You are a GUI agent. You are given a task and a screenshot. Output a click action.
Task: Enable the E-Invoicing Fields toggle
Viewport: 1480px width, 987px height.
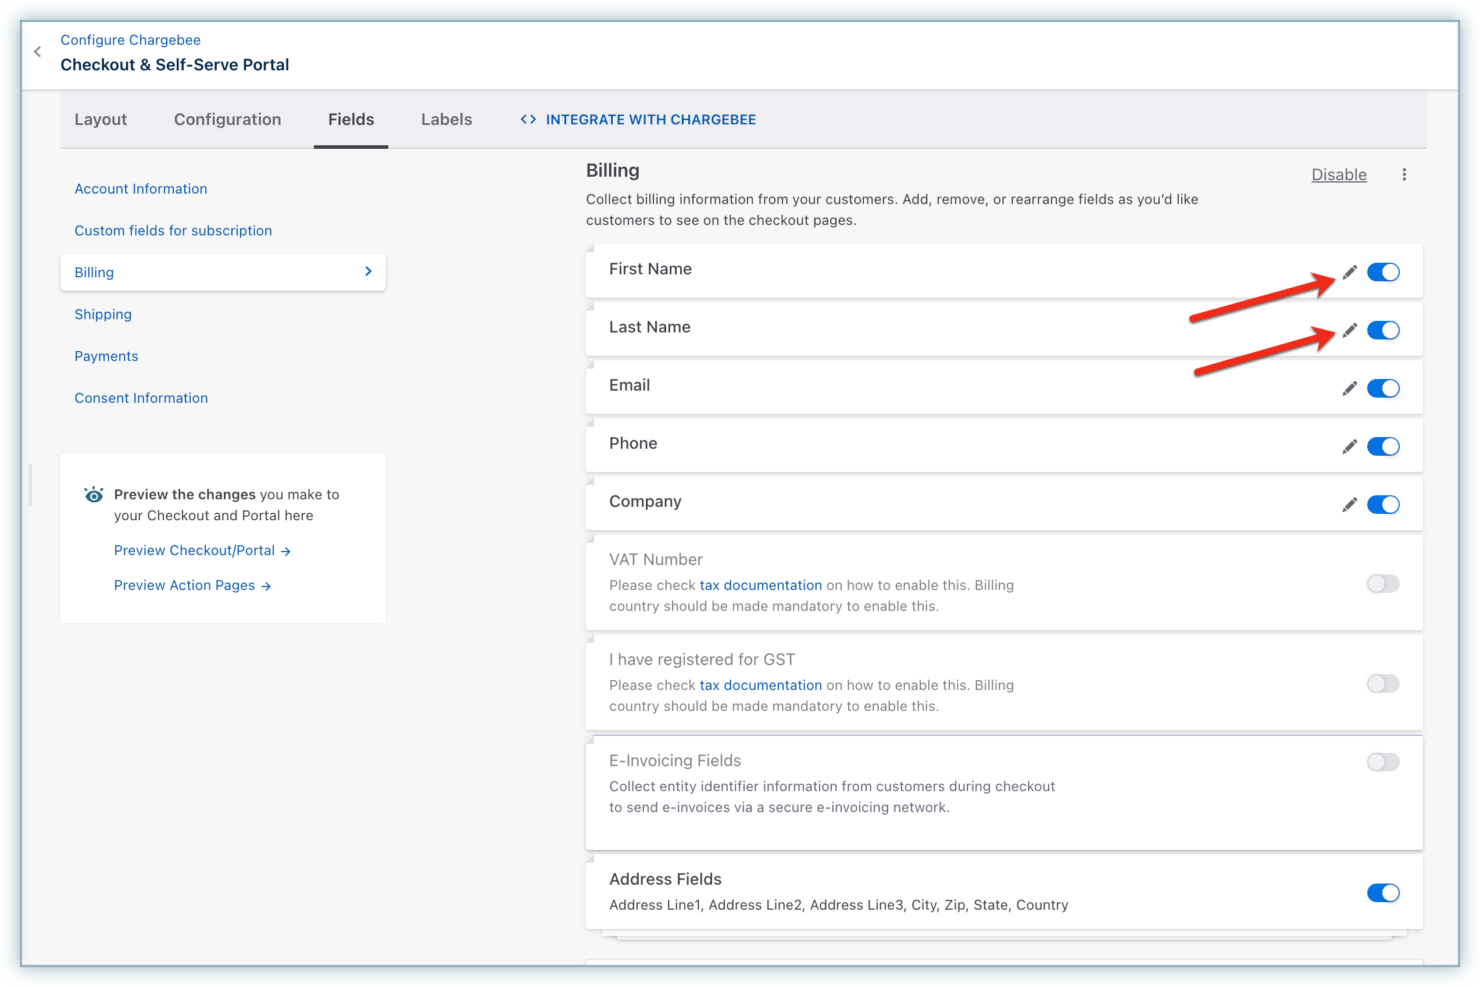[1382, 761]
